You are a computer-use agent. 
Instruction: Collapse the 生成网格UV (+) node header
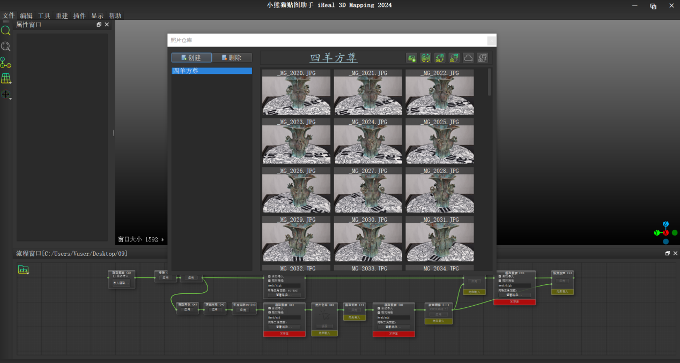tap(245, 305)
